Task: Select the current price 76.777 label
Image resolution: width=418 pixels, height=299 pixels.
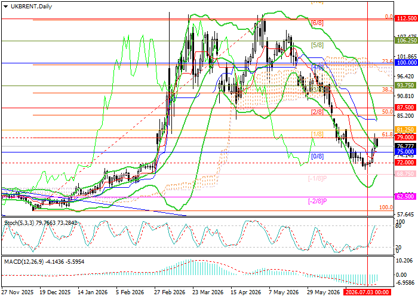Action: point(405,146)
